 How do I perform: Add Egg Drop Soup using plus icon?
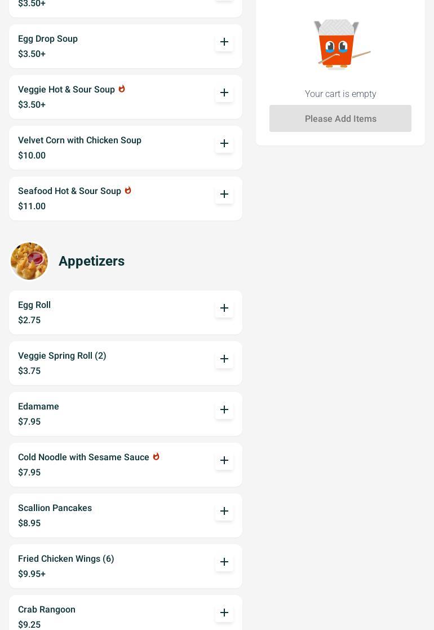pyautogui.click(x=224, y=42)
